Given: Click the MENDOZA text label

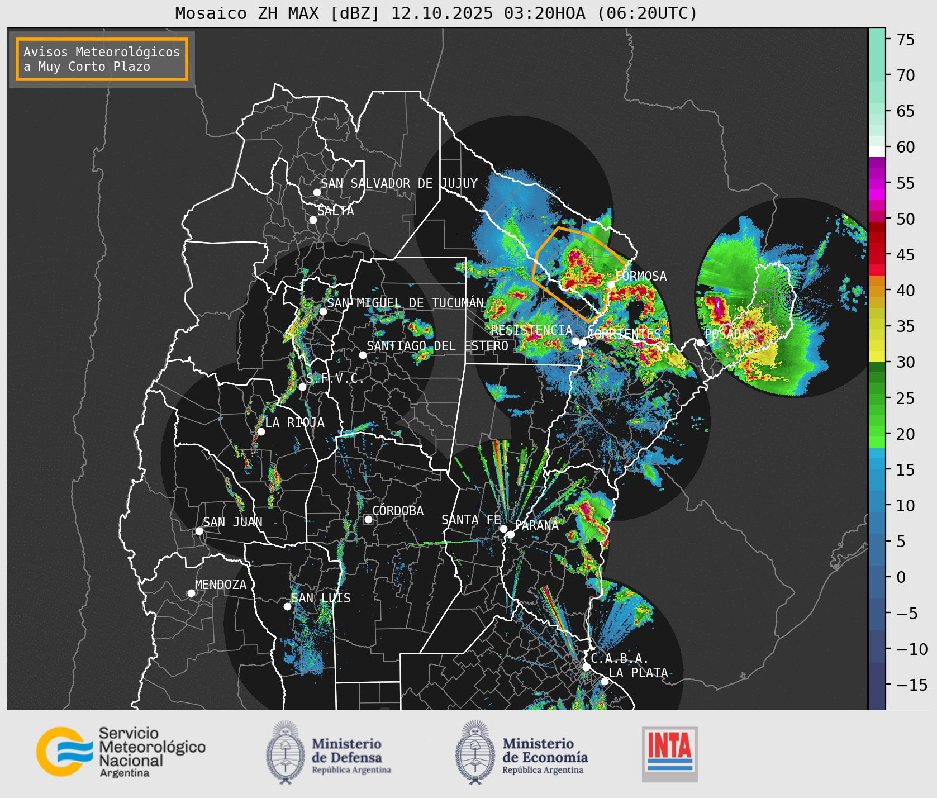Looking at the screenshot, I should click(221, 585).
